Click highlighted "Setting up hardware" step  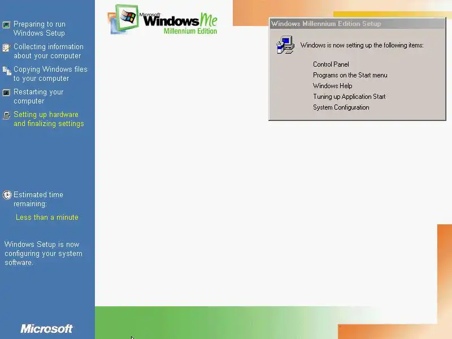(49, 119)
